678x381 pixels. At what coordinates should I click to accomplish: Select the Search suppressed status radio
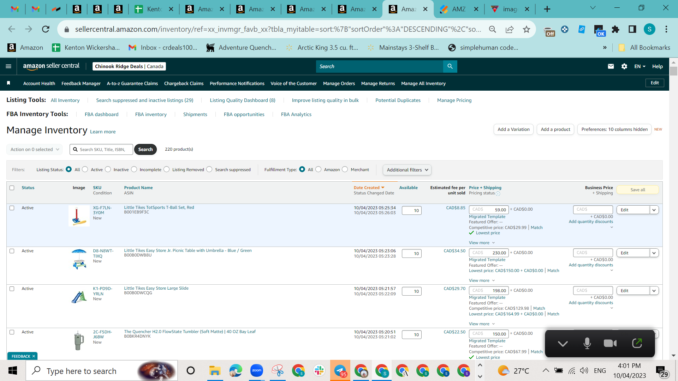coord(209,169)
